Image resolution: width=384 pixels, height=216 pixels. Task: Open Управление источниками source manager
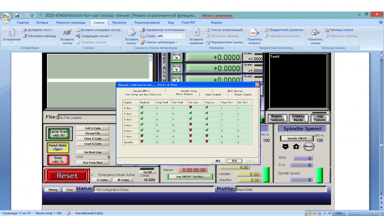[163, 30]
